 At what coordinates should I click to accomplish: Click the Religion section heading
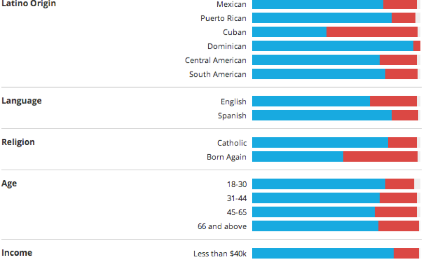(18, 143)
